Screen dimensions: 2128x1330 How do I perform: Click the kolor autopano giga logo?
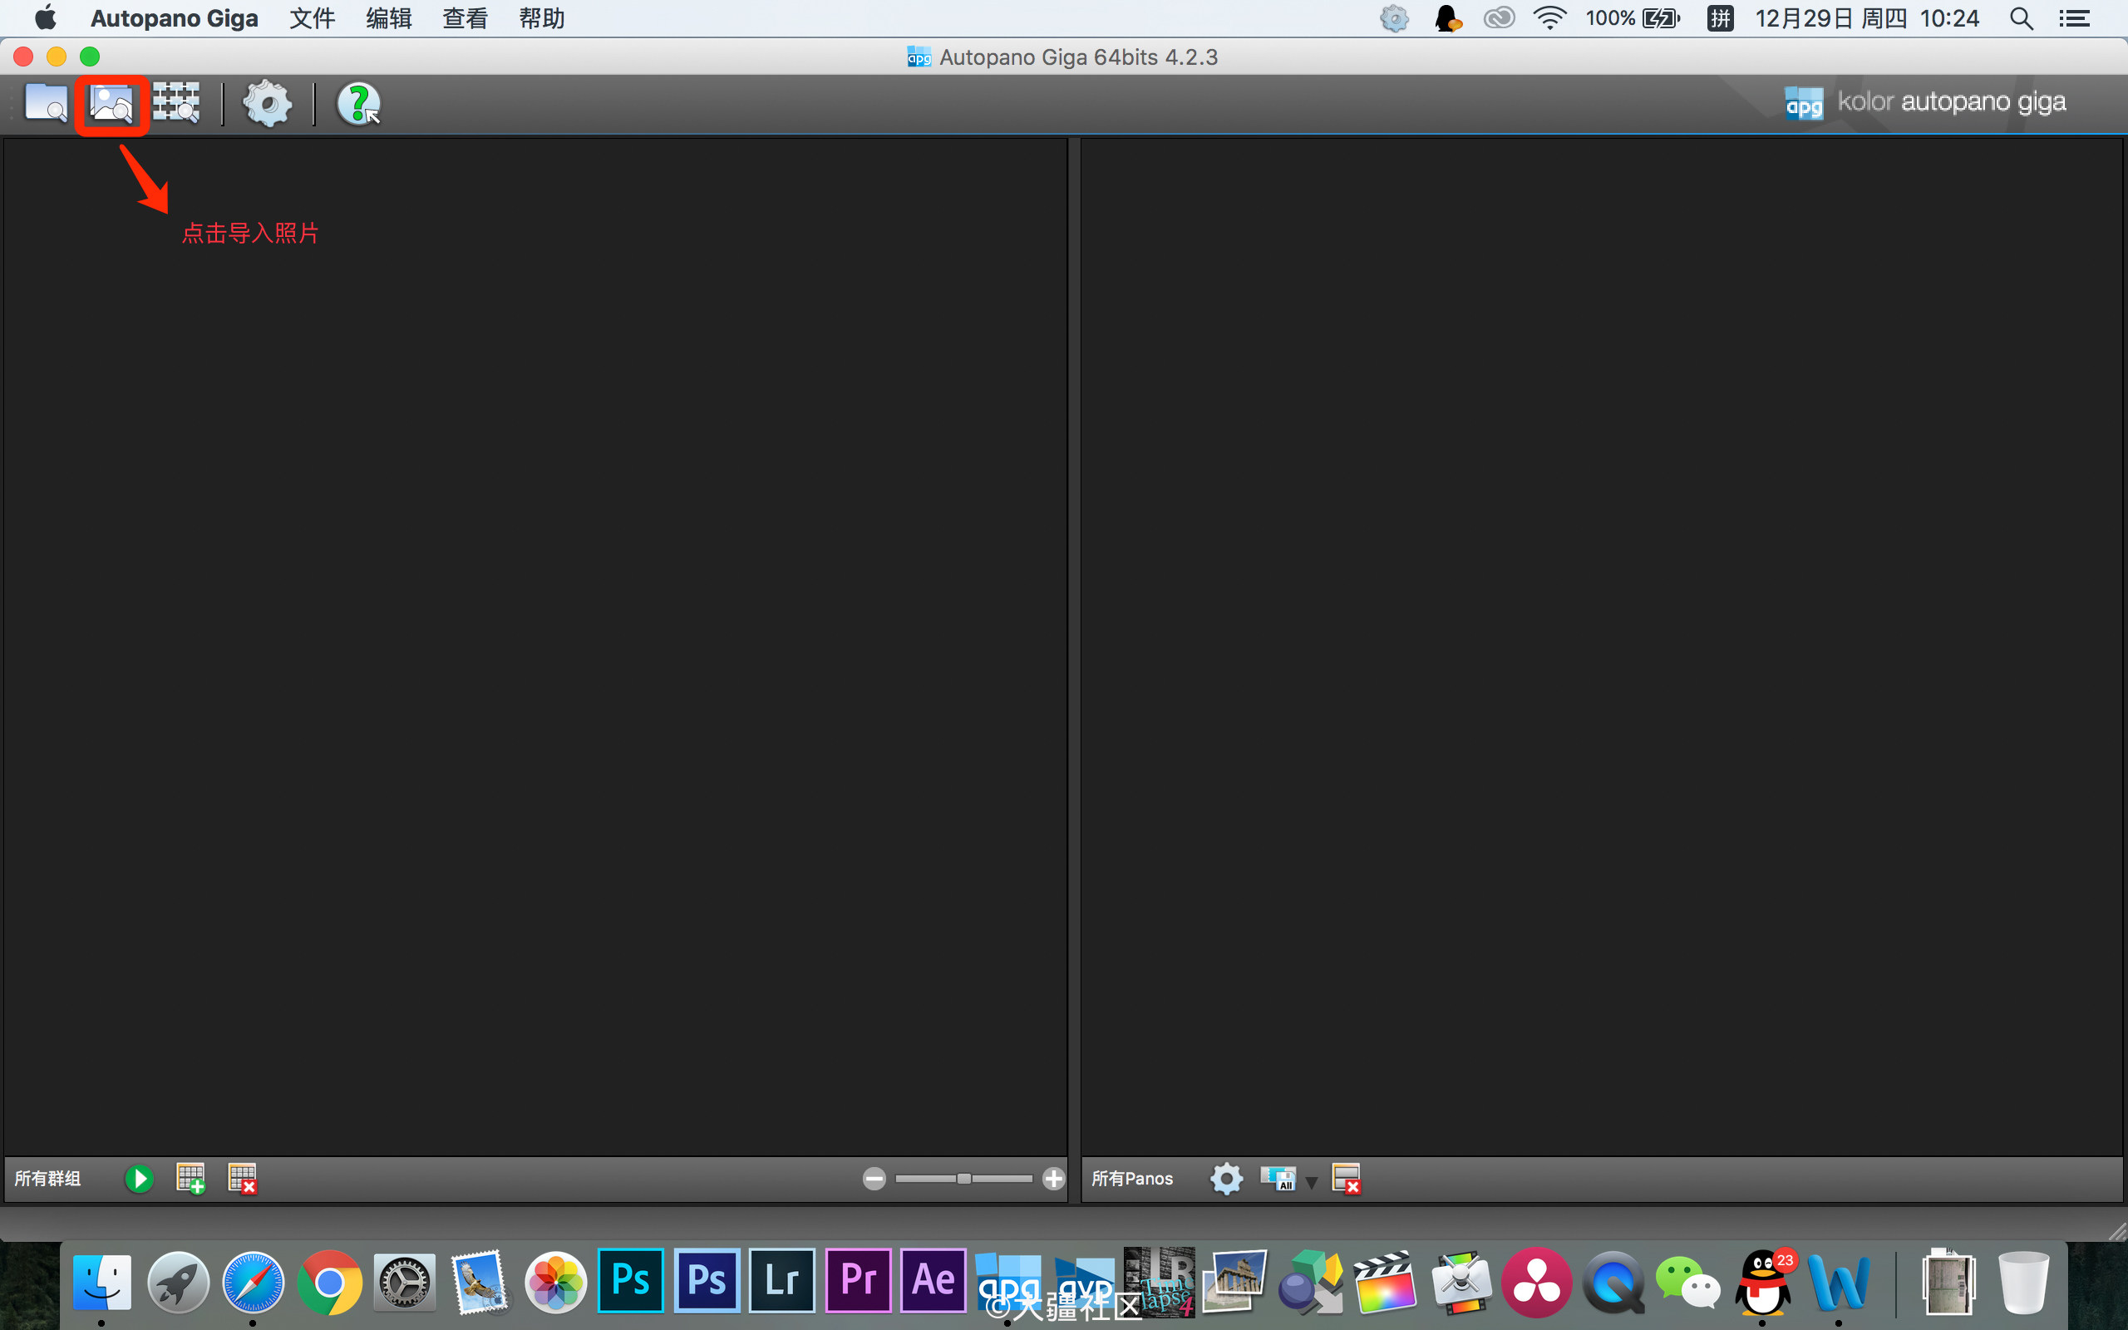coord(1926,103)
